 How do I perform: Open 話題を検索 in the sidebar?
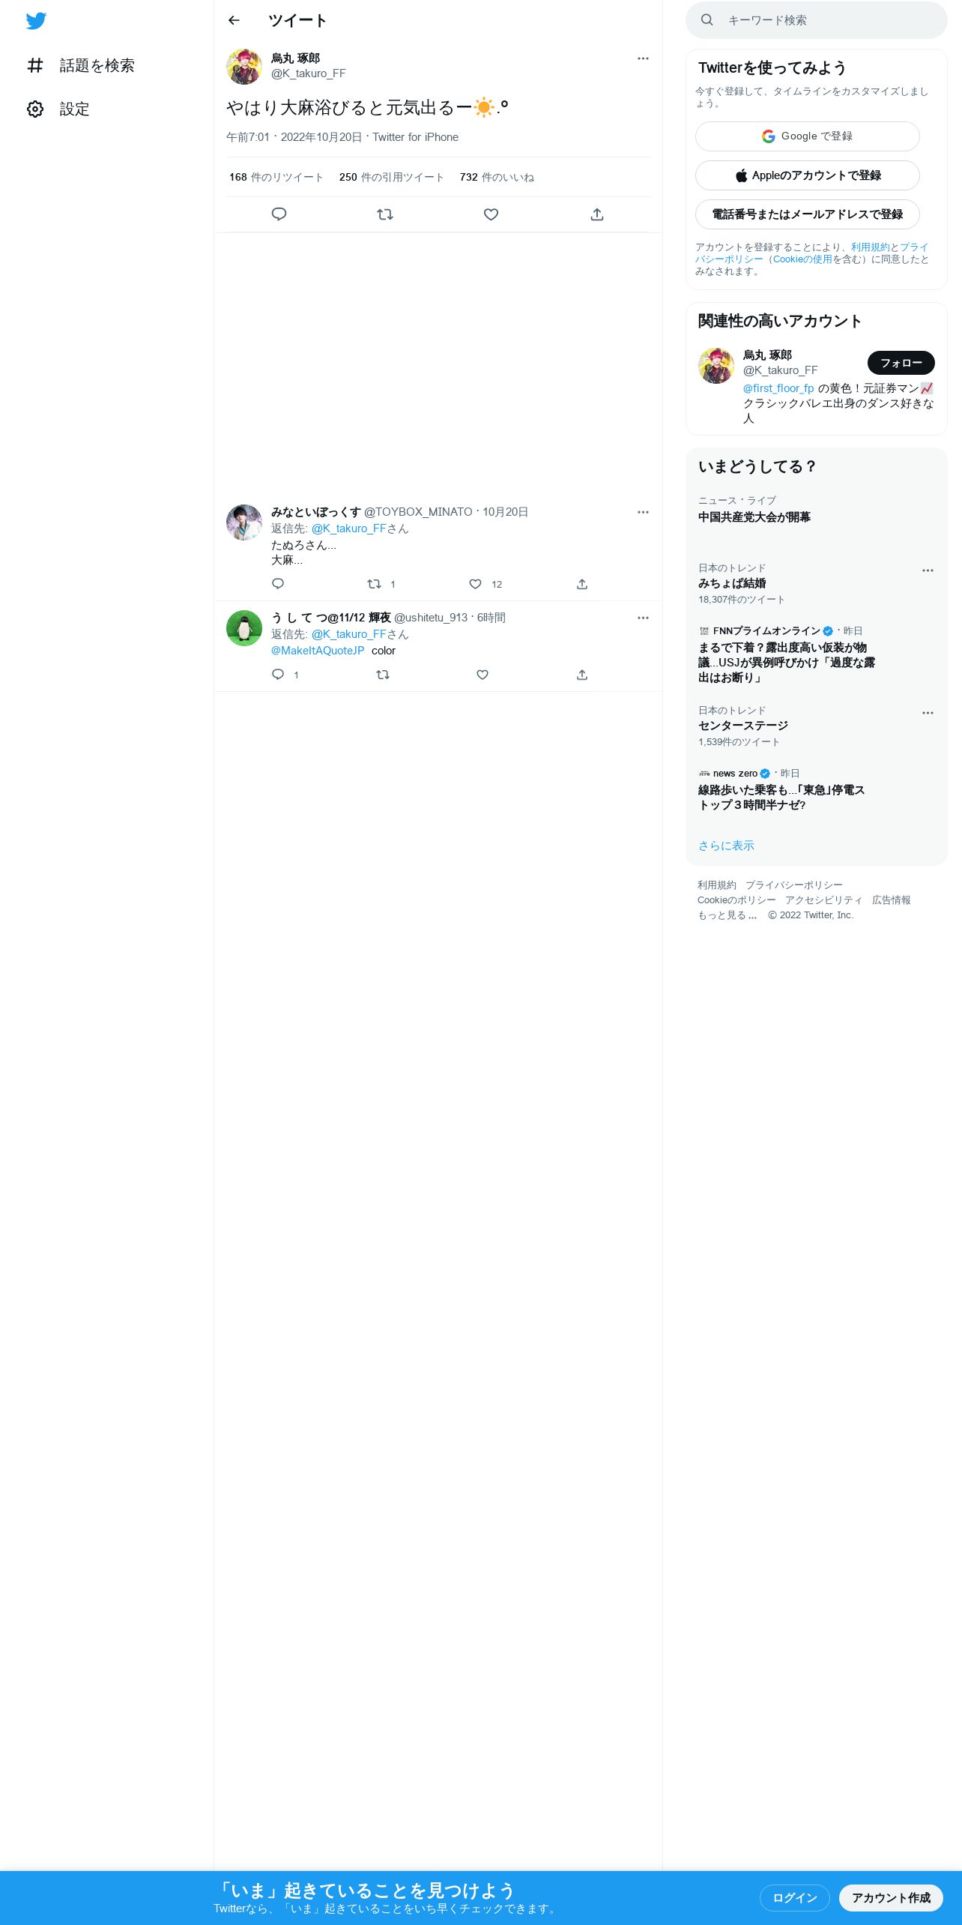coord(81,66)
